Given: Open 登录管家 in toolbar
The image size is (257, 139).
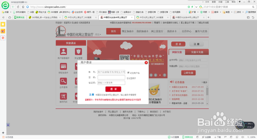Looking at the screenshot, I should [251, 12].
